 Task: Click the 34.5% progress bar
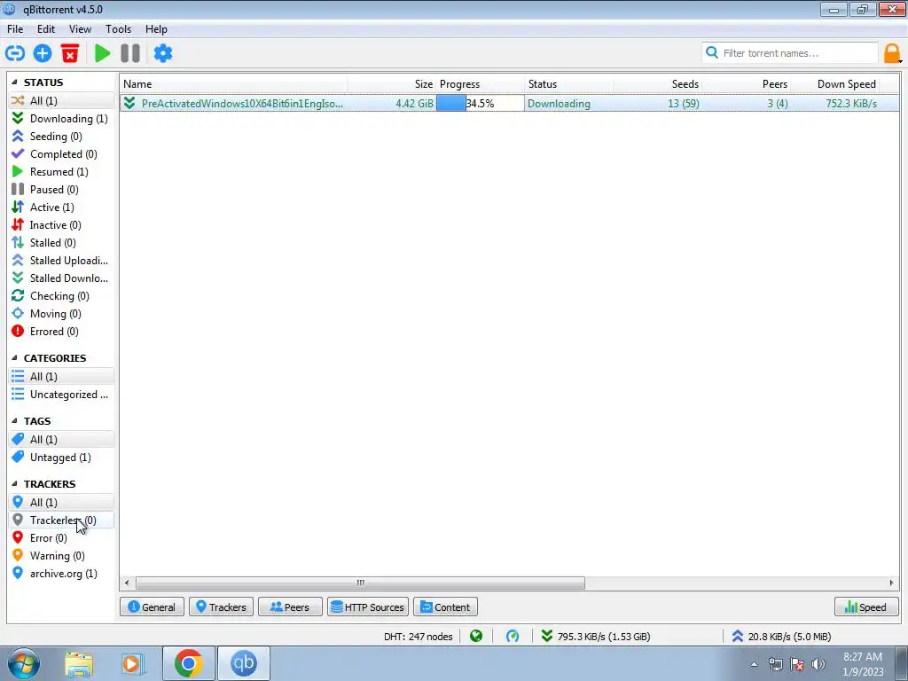pyautogui.click(x=480, y=104)
